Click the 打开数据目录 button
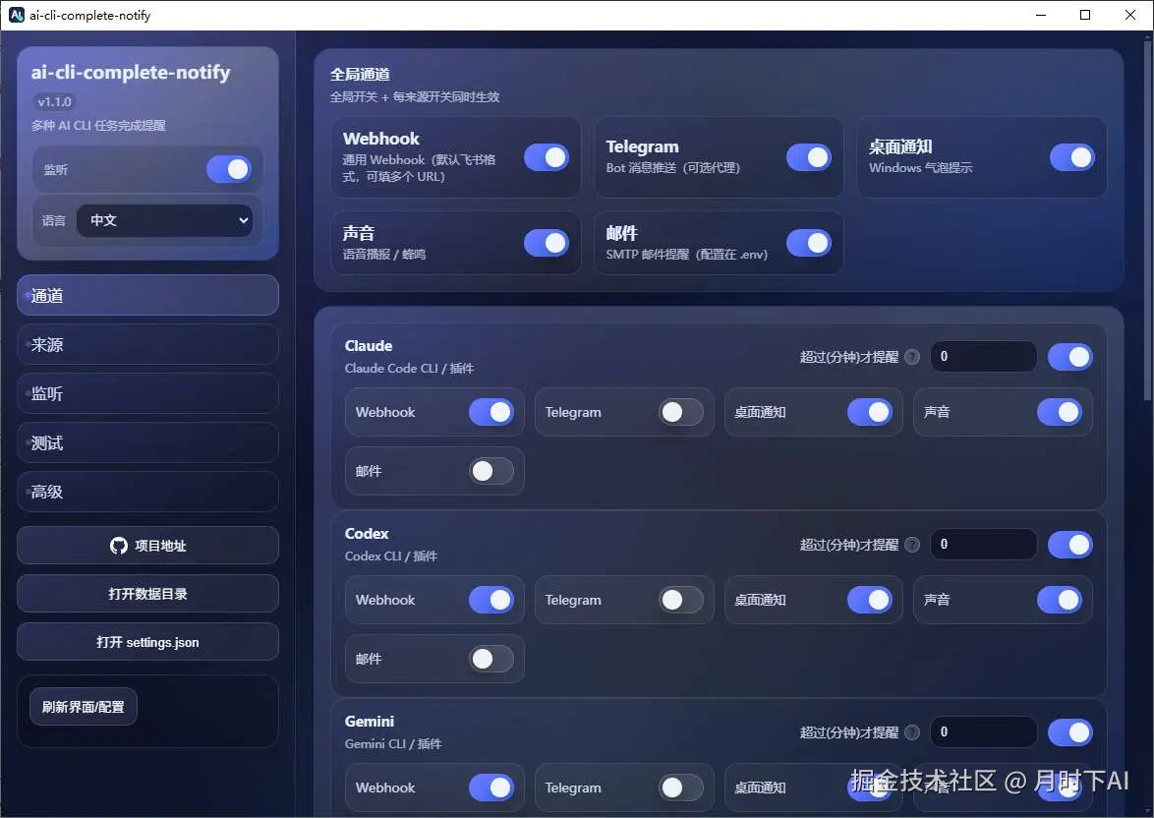1154x818 pixels. (147, 594)
